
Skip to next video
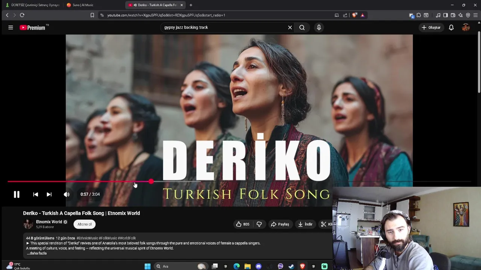[49, 194]
